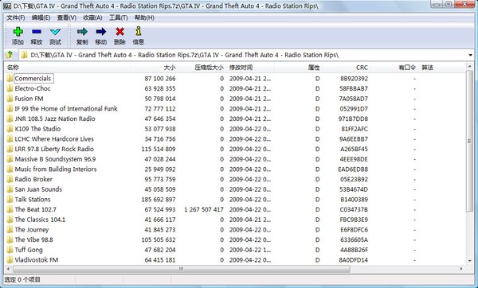Sort by the Packed Size (压缩后大小) column header

pyautogui.click(x=202, y=68)
